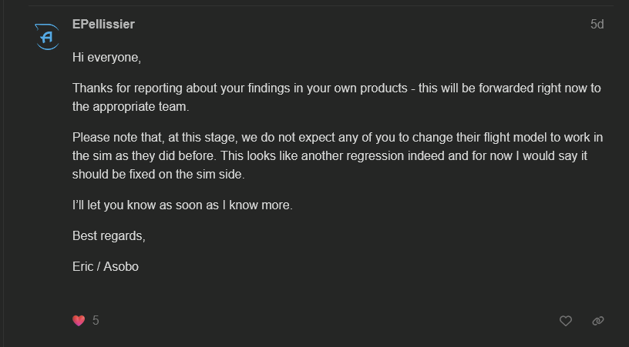Open the 5d post timestamp
The height and width of the screenshot is (347, 629).
click(597, 24)
